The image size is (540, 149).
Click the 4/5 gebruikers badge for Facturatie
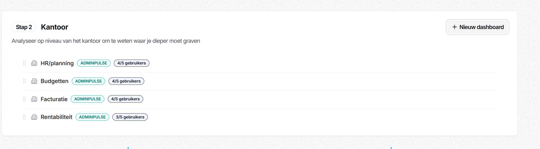click(125, 99)
